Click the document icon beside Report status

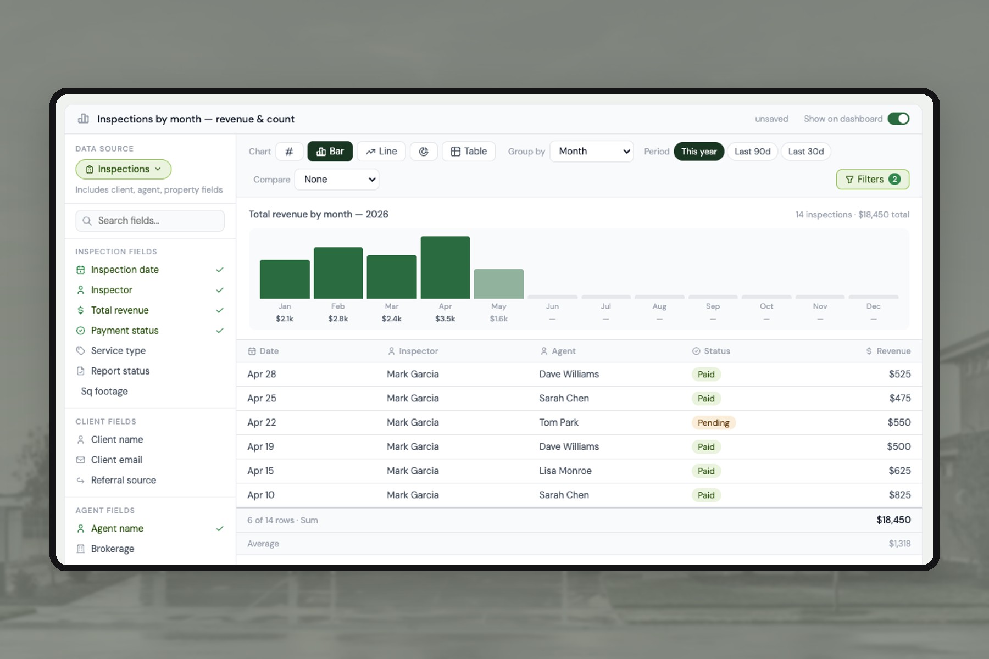click(x=81, y=371)
